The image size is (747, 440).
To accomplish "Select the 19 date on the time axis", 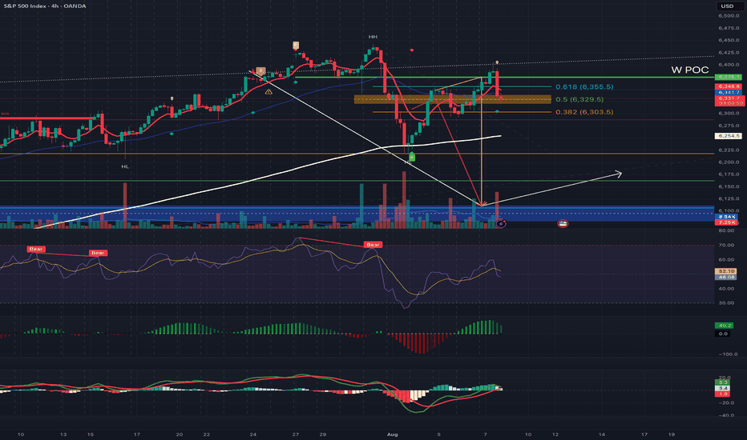I will click(671, 434).
